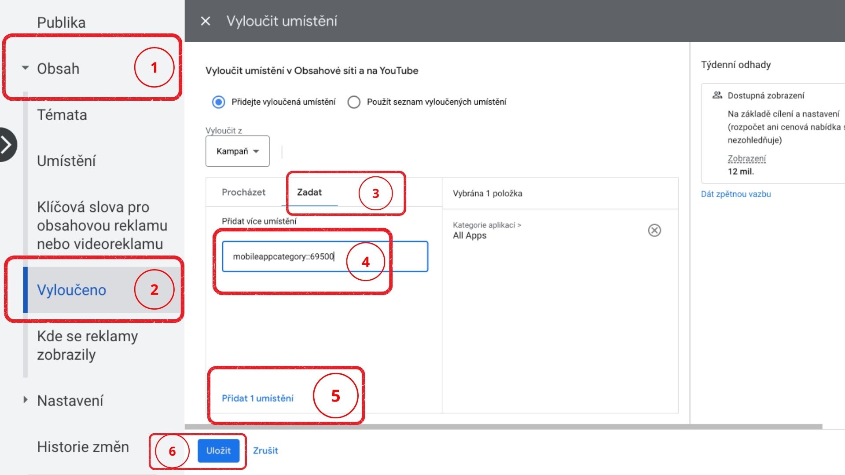Image resolution: width=845 pixels, height=475 pixels.
Task: Click the Uložit button
Action: pos(218,450)
